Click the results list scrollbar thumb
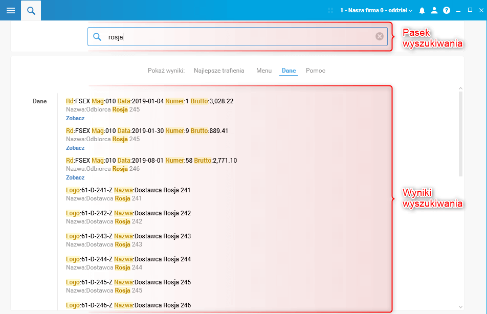Viewport: 487px width, 314px height. click(x=460, y=134)
